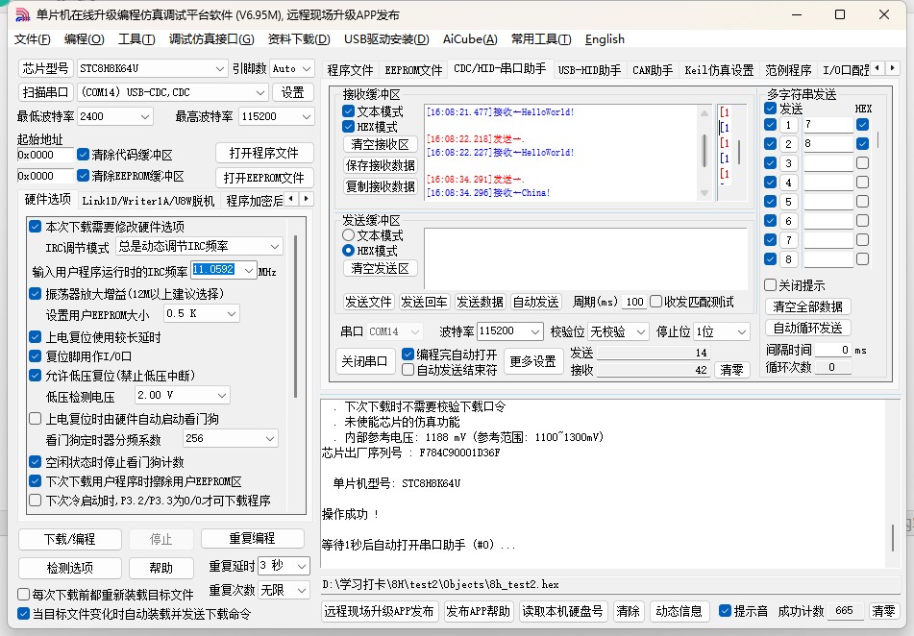Viewport: 914px width, 636px height.
Task: Toggle 编程完自动打开 checkbox
Action: 408,354
